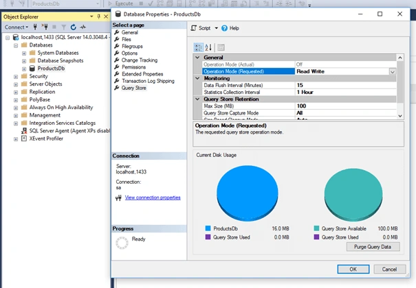Click the Script button in dialog toolbar
The image size is (416, 288).
coord(201,28)
